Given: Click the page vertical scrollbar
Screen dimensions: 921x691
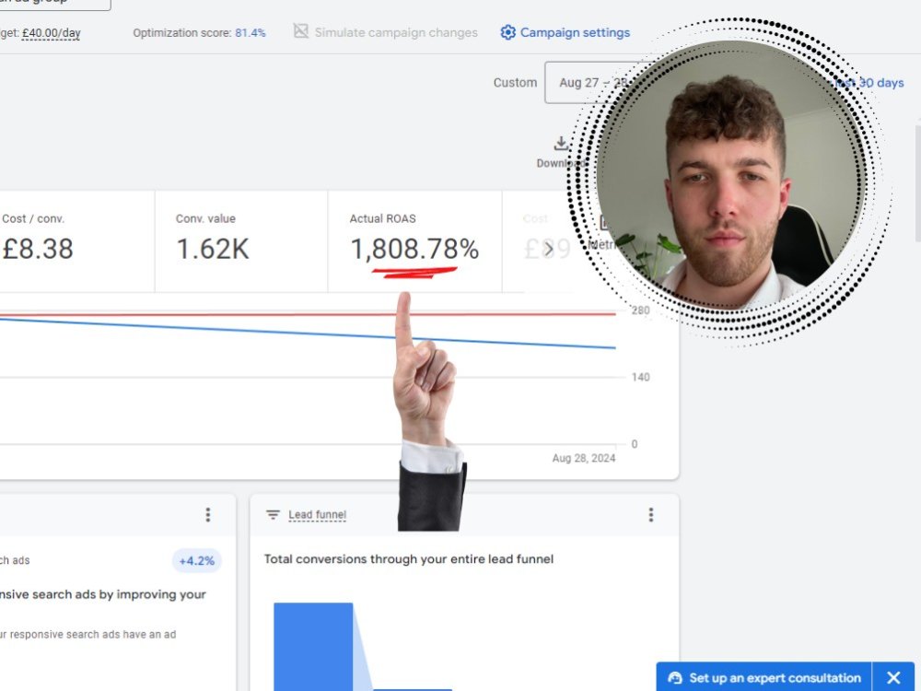Looking at the screenshot, I should [917, 182].
